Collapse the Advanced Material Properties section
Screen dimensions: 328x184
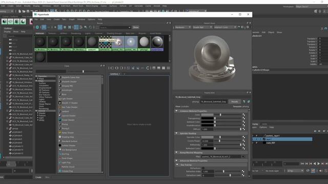point(176,160)
